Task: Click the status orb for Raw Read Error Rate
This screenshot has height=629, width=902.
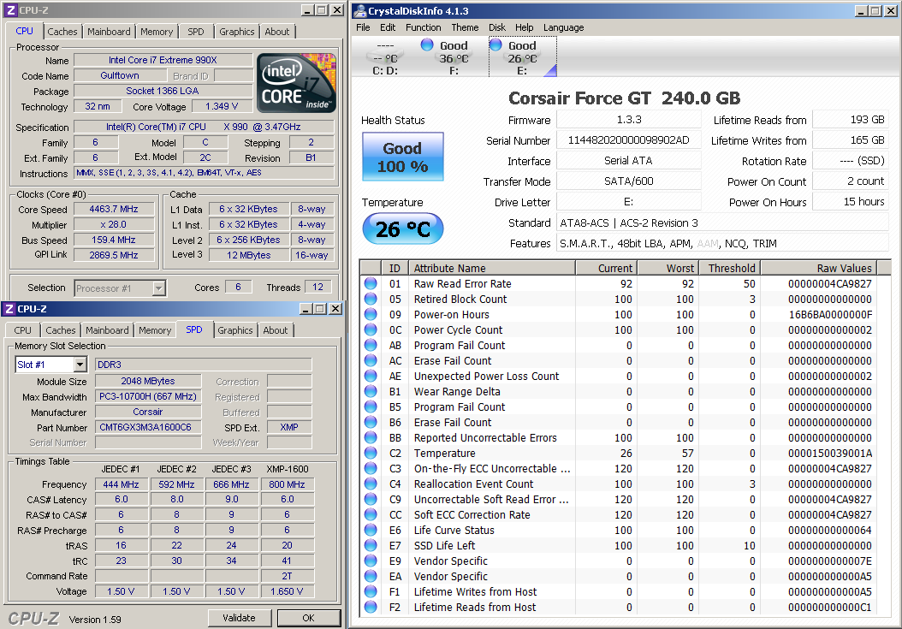Action: (x=371, y=284)
